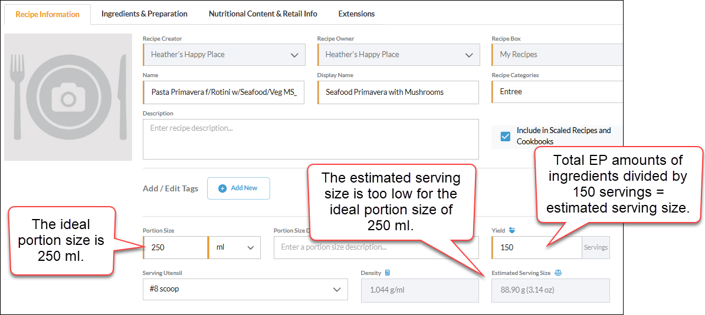Click the recipe Description text area
705x315 pixels.
coord(311,139)
